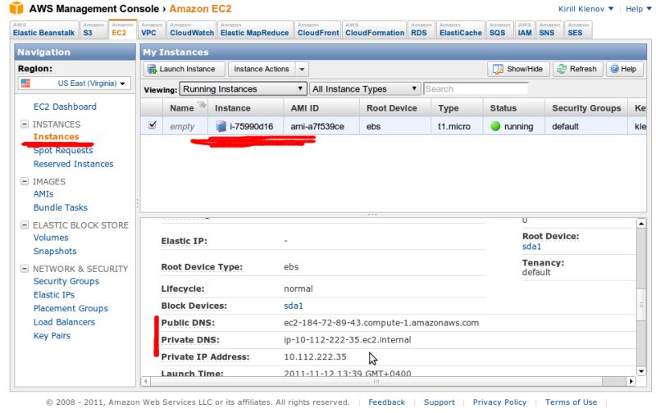Image resolution: width=656 pixels, height=413 pixels.
Task: Open the Snapshots navigation link
Action: [x=55, y=251]
